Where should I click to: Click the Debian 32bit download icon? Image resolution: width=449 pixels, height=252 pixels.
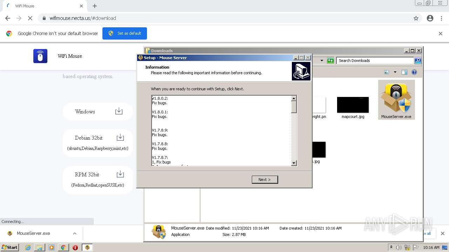click(x=120, y=137)
